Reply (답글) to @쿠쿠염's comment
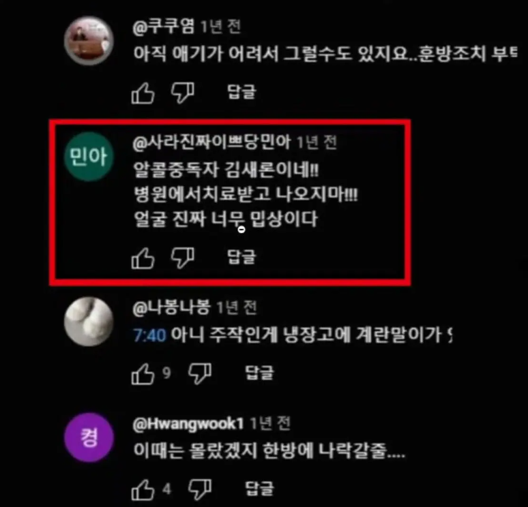Screen dimensions: 528x507 click(x=241, y=92)
